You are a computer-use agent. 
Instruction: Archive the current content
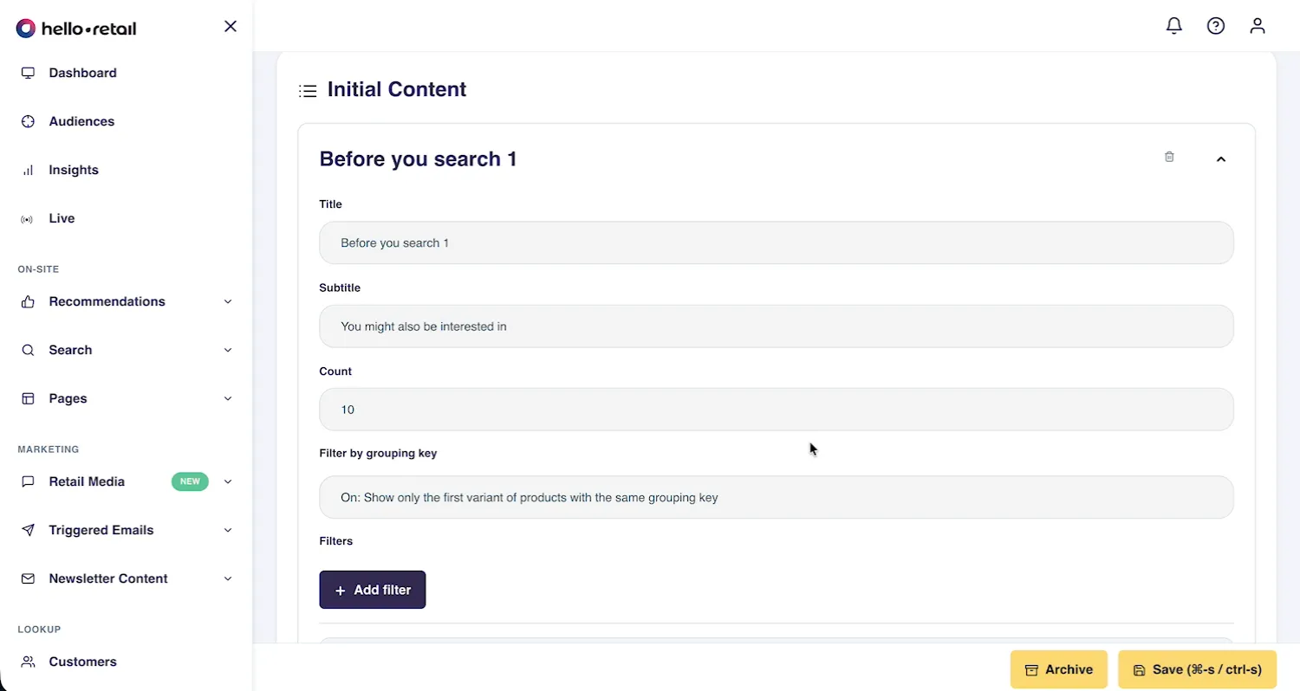1058,669
